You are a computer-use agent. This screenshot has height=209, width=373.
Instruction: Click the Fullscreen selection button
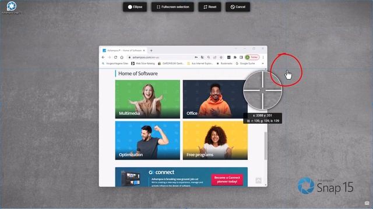[x=173, y=7]
